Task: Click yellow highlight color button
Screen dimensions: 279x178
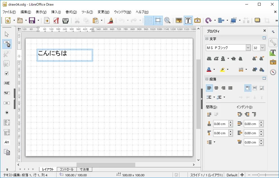Action: 222,69
